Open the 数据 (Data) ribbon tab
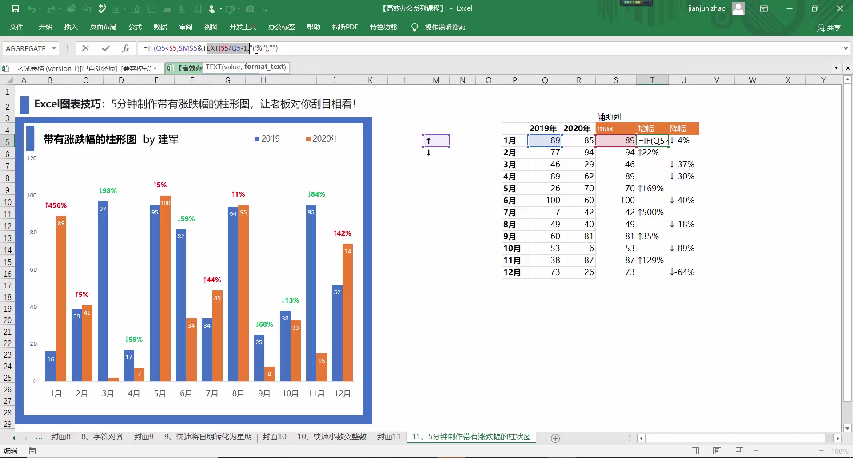This screenshot has height=458, width=853. [160, 27]
